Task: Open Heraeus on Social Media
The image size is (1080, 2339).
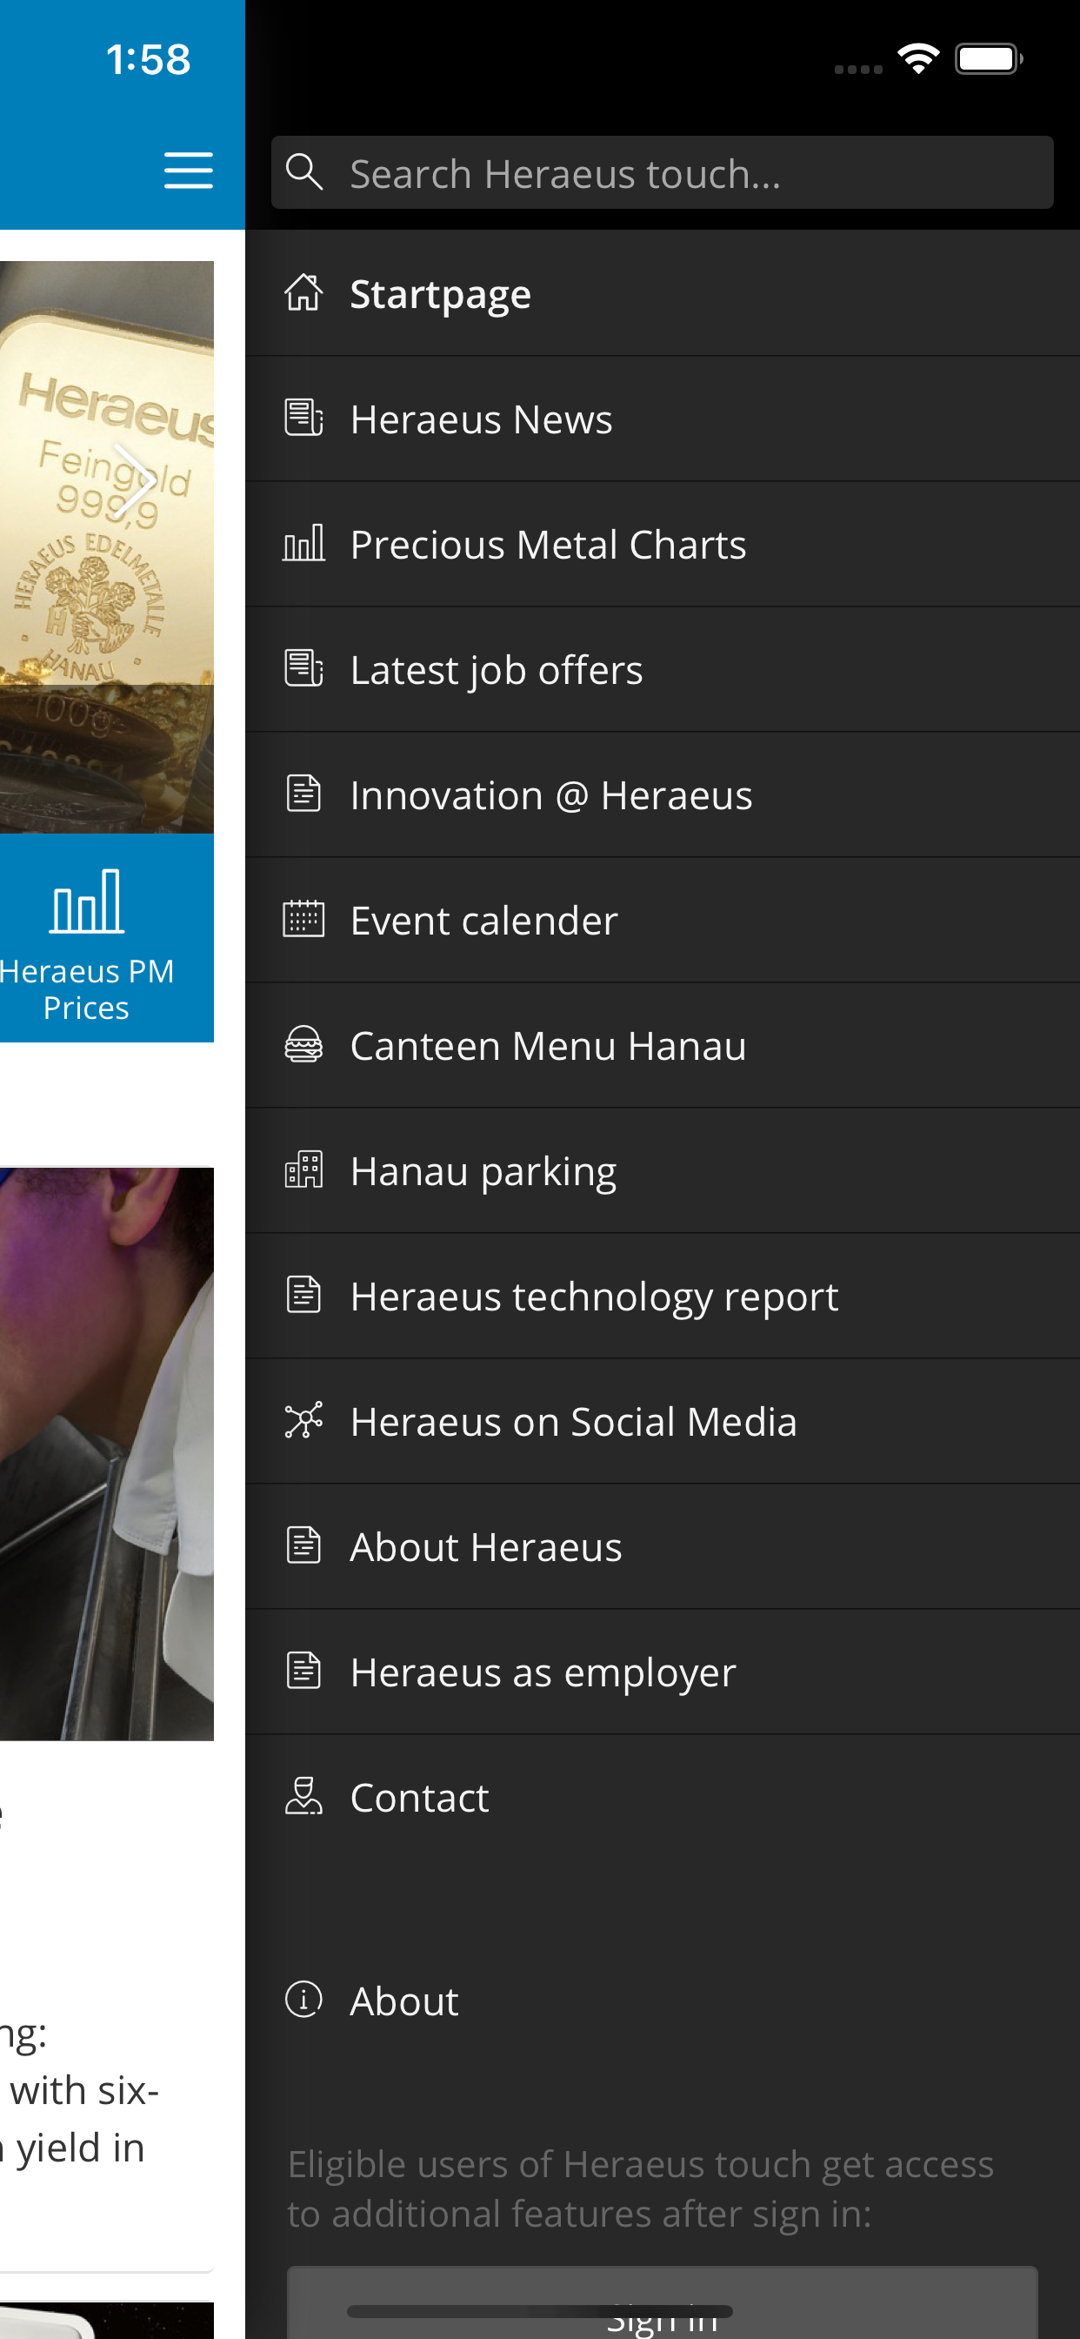Action: click(x=663, y=1421)
